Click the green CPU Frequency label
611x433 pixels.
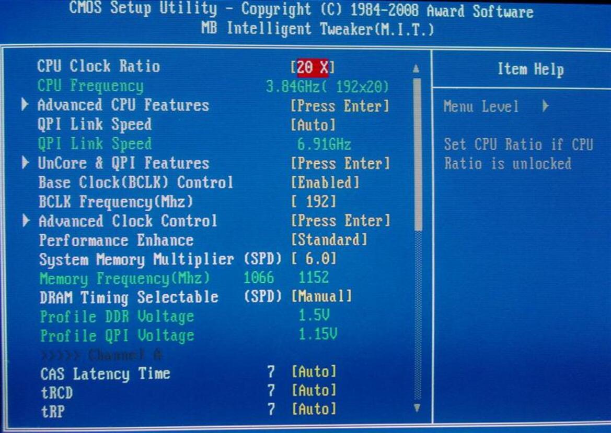(x=90, y=86)
